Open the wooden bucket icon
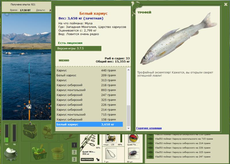Viewport: 230px width, 164px height. 58,153
